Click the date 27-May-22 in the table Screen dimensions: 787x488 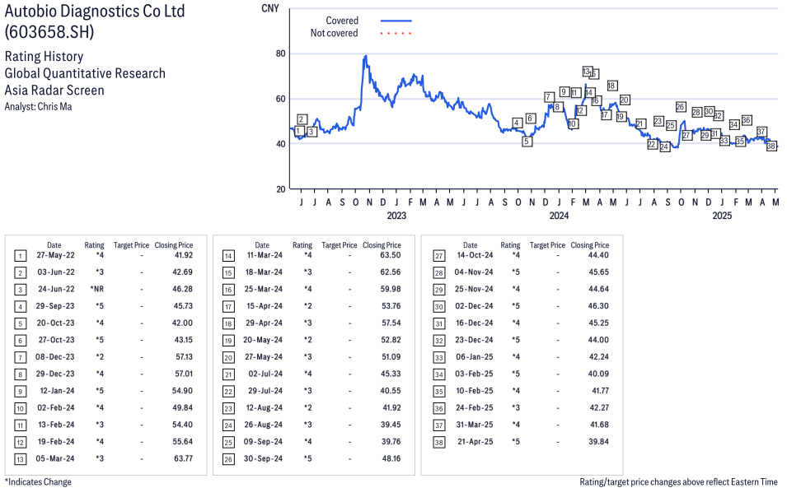[55, 255]
